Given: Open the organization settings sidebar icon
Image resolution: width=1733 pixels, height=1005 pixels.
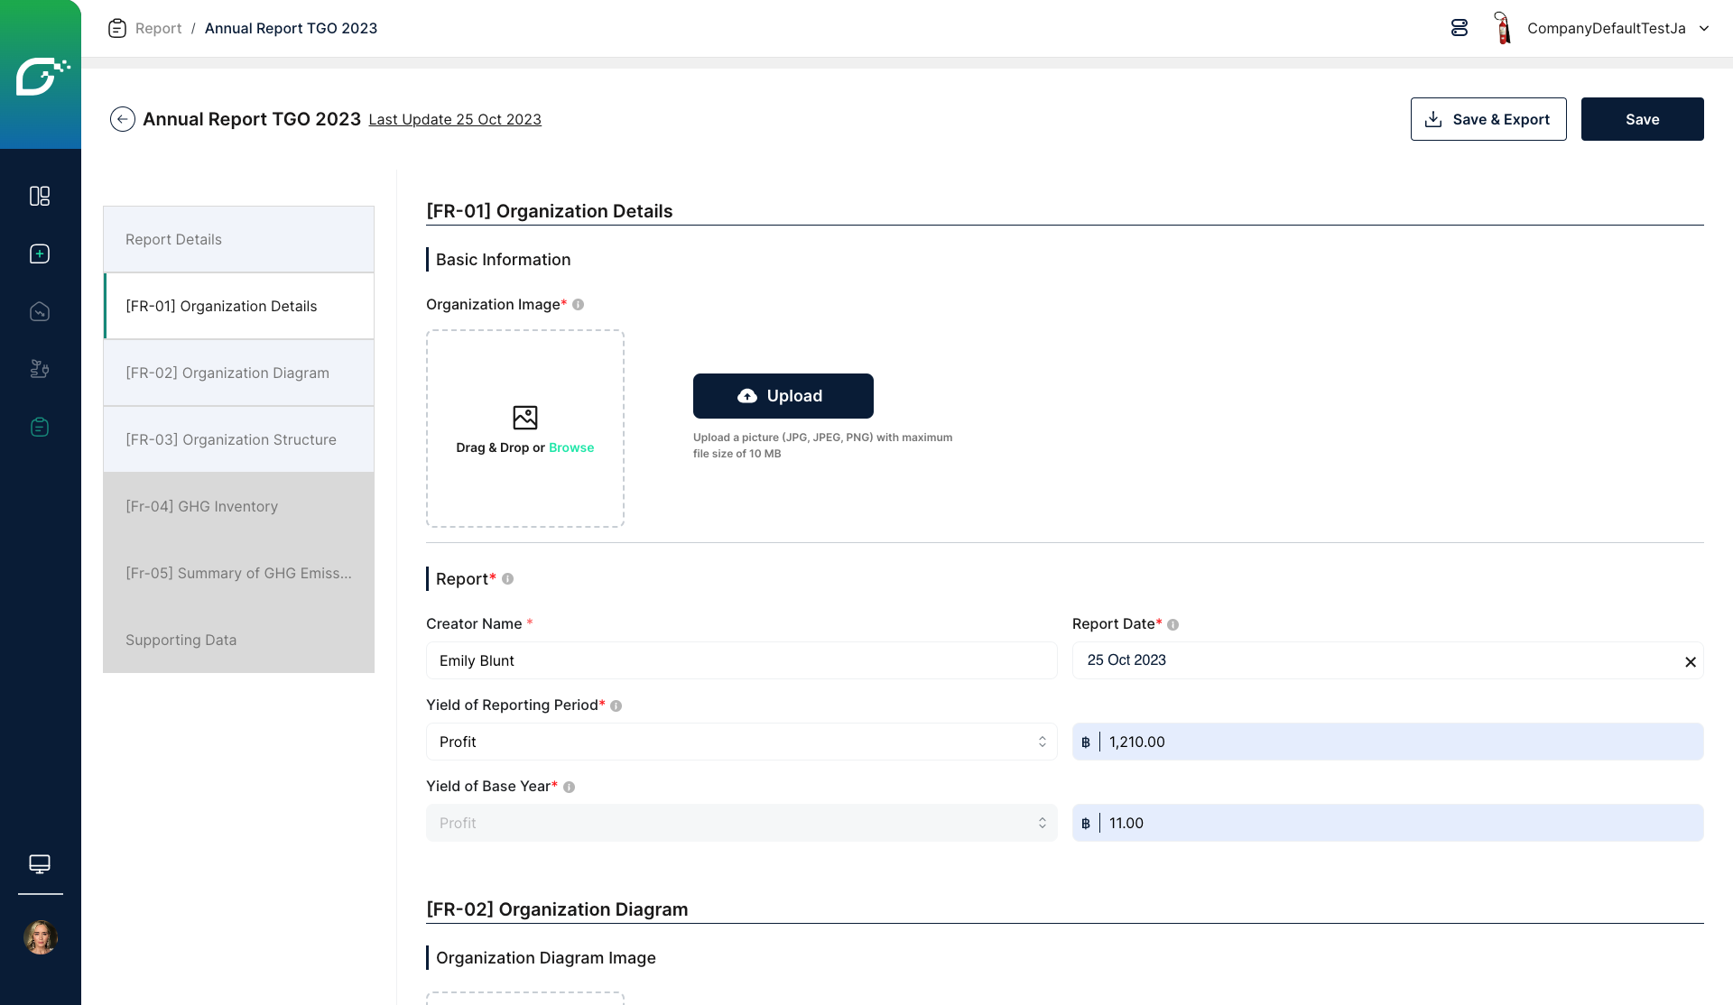Looking at the screenshot, I should (x=40, y=369).
